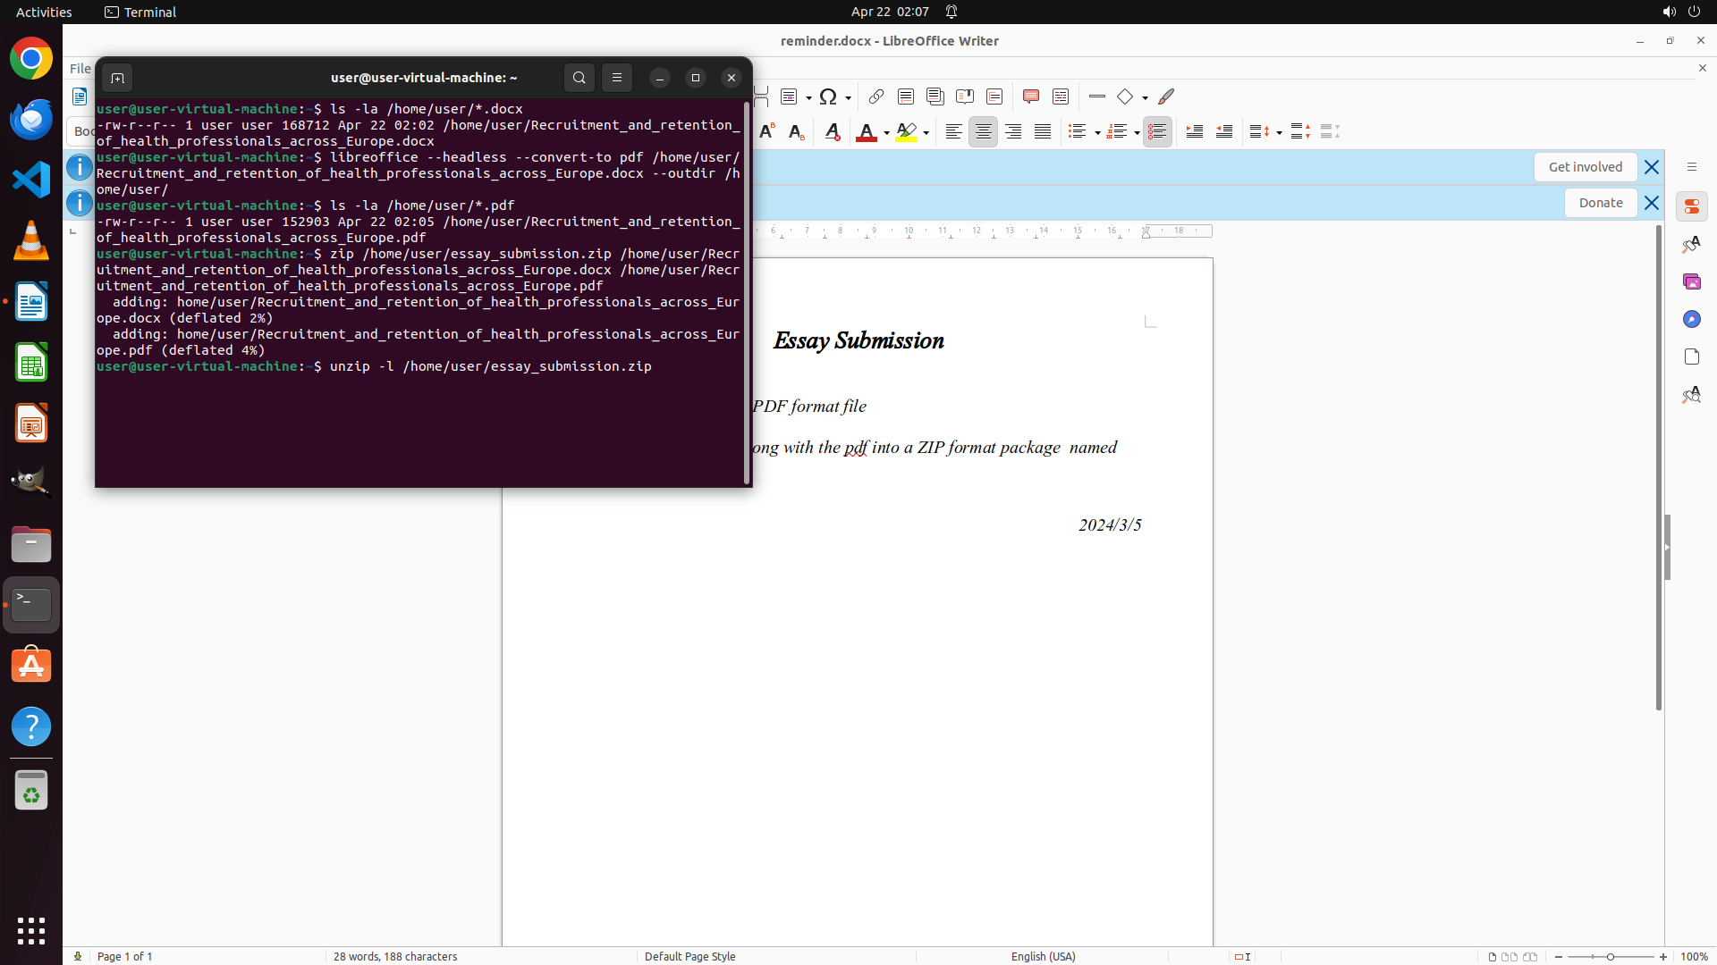Open the Gallery sidebar panel
The image size is (1717, 965).
[x=1691, y=282]
